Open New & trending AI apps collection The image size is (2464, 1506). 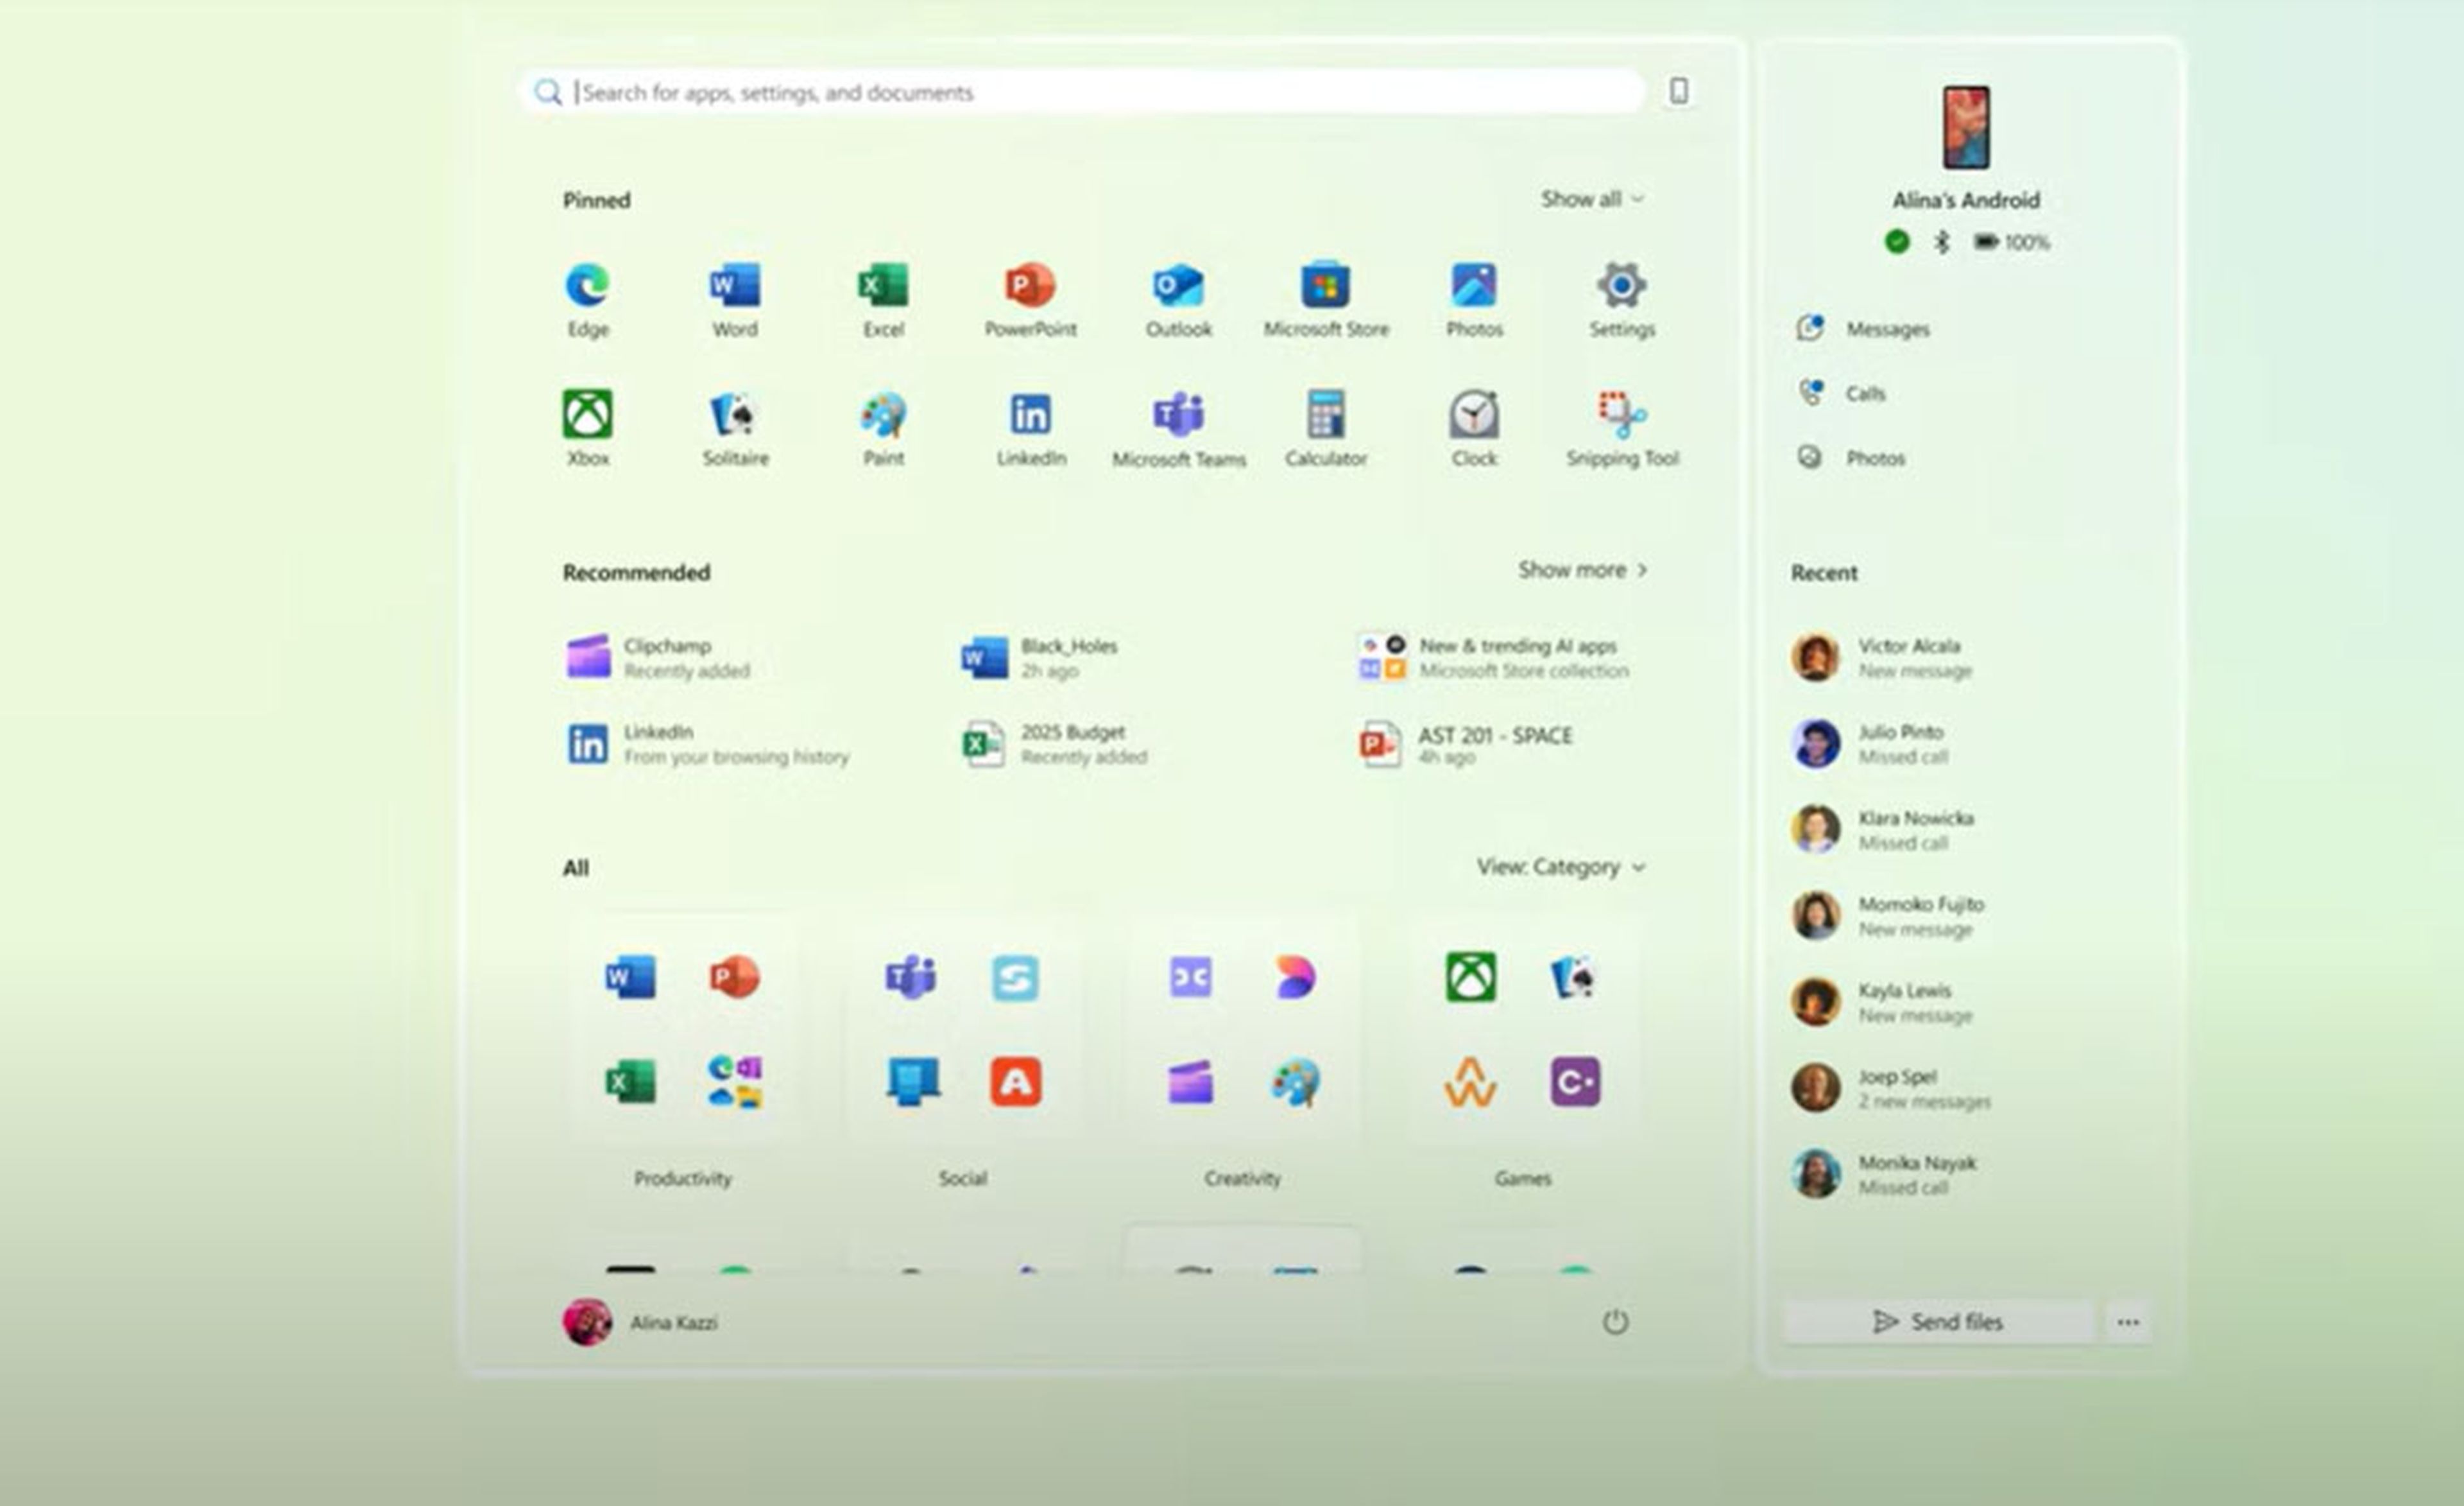(x=1494, y=657)
